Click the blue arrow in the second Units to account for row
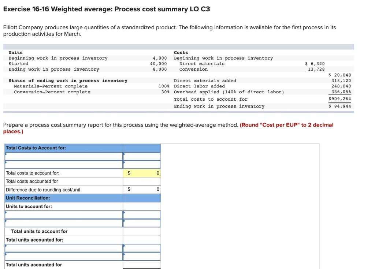This screenshot has height=269, width=375. tap(7, 223)
